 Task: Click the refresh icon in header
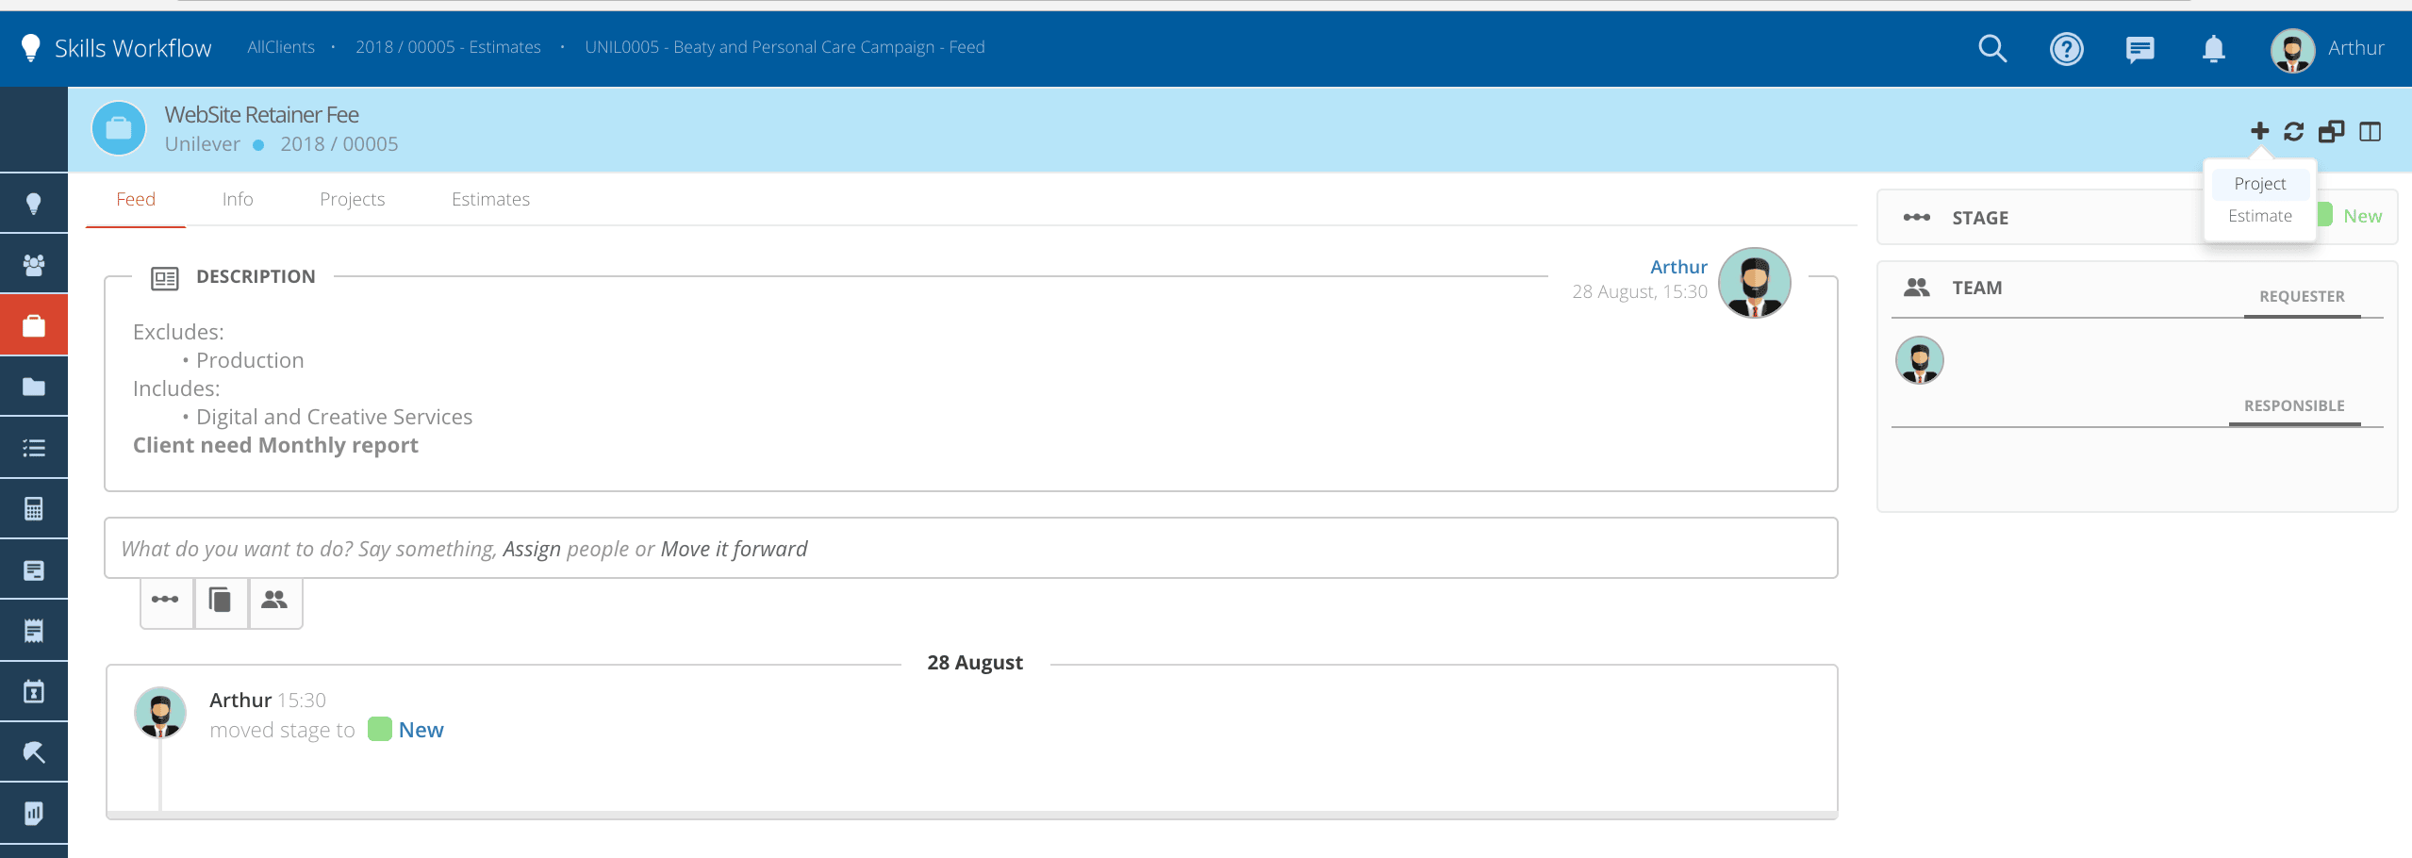point(2294,131)
